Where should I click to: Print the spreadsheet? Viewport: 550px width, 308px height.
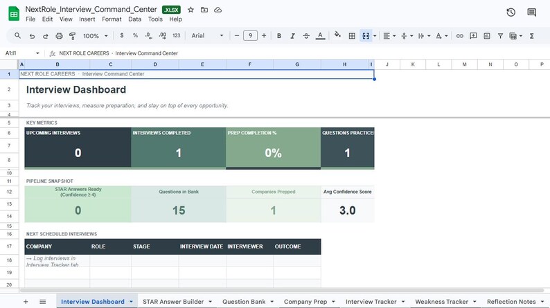(x=59, y=36)
